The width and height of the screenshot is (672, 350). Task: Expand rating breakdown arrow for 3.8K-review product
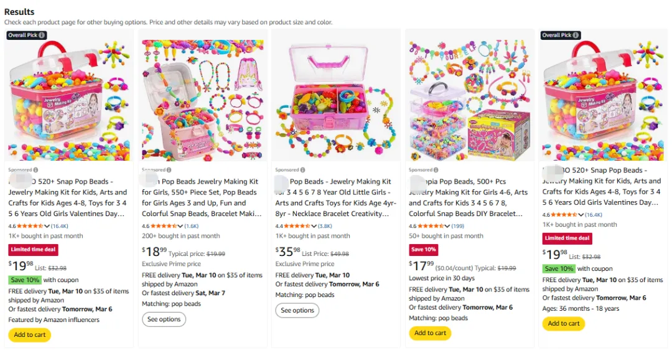314,226
